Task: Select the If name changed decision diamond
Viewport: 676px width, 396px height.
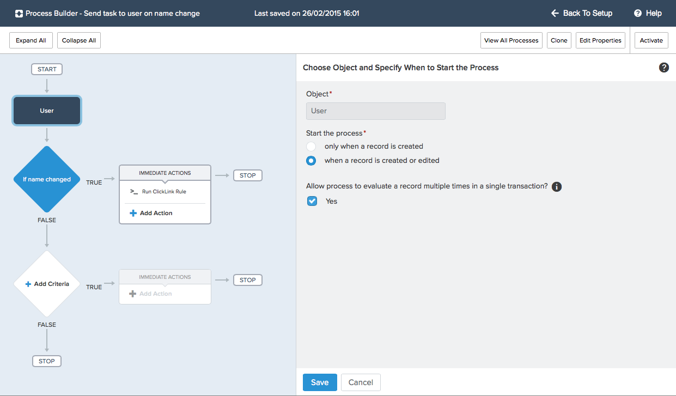Action: (46, 179)
